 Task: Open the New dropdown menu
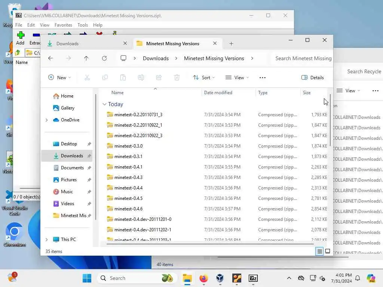click(59, 78)
